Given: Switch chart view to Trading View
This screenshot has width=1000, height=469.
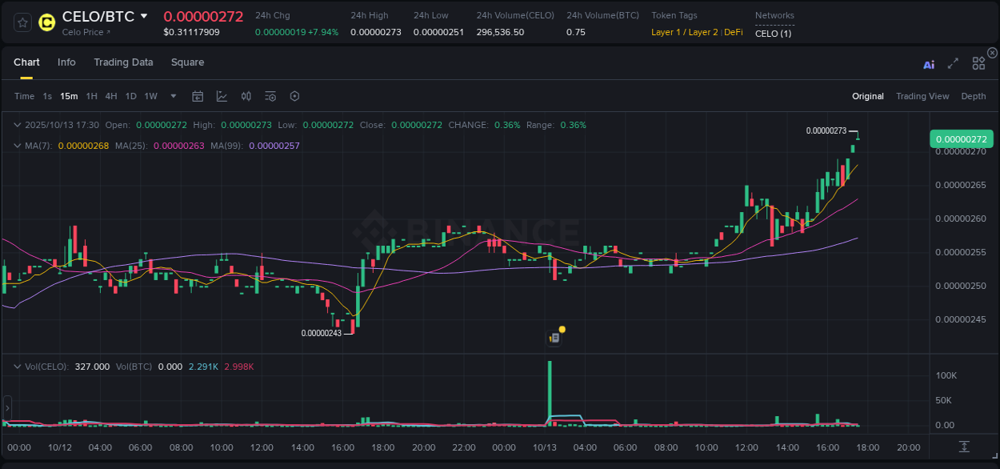Looking at the screenshot, I should coord(922,96).
